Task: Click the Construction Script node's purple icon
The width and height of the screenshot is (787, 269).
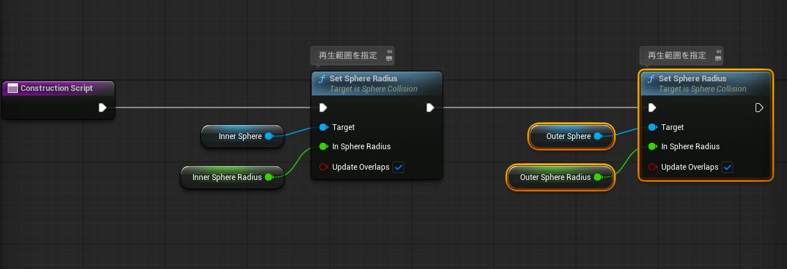Action: [12, 88]
